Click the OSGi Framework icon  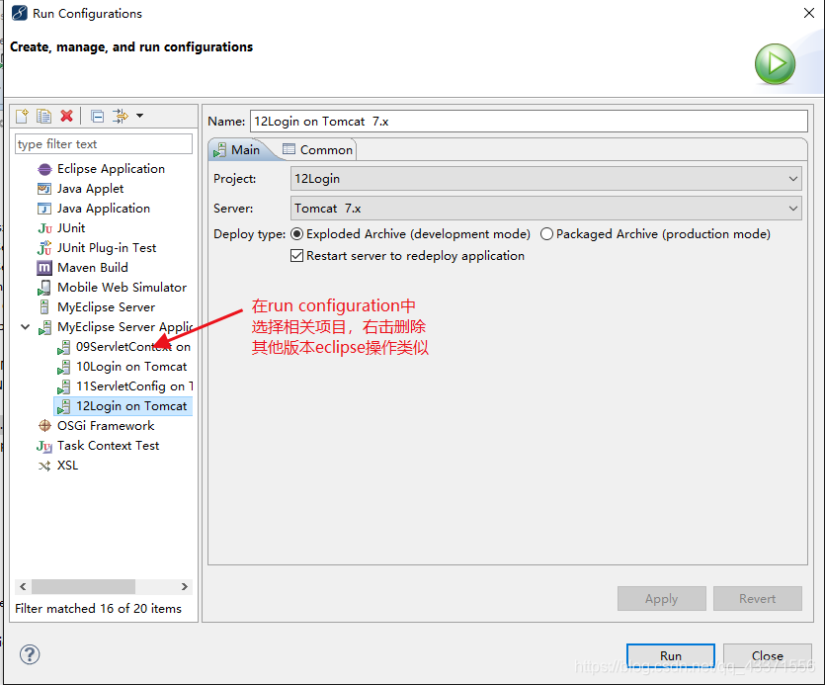tap(44, 425)
